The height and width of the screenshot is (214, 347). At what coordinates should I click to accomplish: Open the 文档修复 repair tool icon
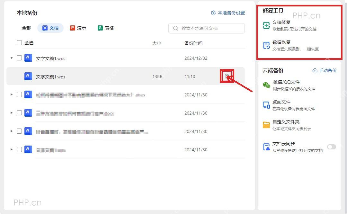(266, 25)
